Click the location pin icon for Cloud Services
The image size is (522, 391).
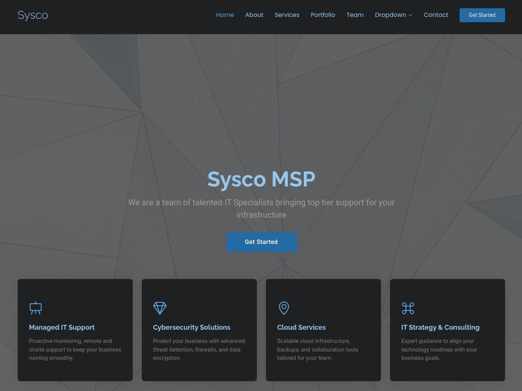284,308
